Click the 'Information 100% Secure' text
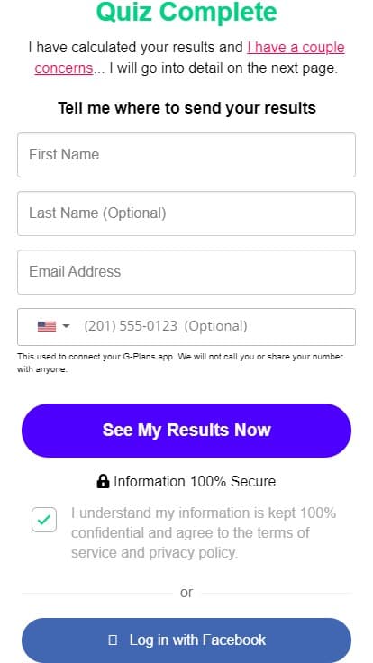This screenshot has height=663, width=373. (x=195, y=482)
